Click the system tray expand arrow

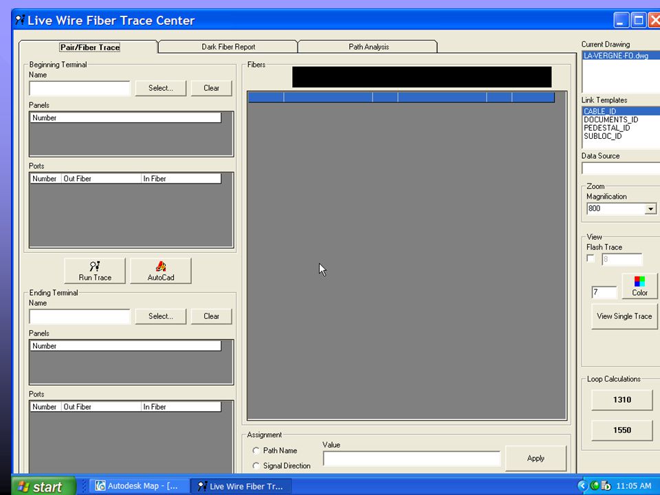pos(582,486)
